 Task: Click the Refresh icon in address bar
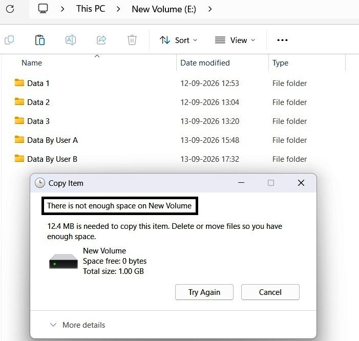click(10, 9)
